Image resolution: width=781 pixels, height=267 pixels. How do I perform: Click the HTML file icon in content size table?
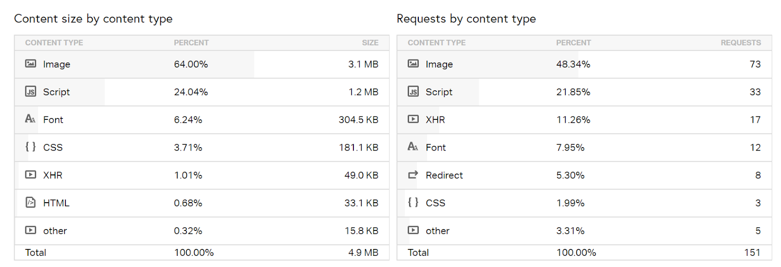coord(30,202)
